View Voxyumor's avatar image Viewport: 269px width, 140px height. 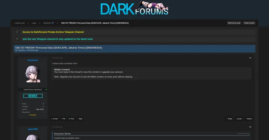33,74
